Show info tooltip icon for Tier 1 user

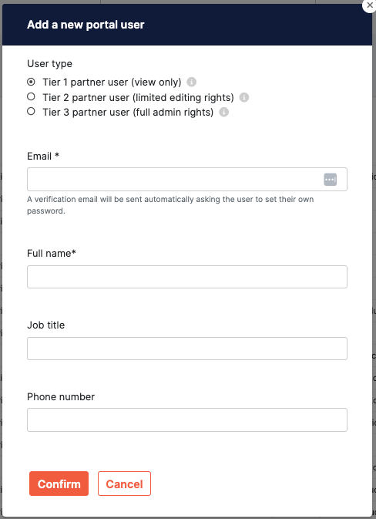(x=192, y=82)
